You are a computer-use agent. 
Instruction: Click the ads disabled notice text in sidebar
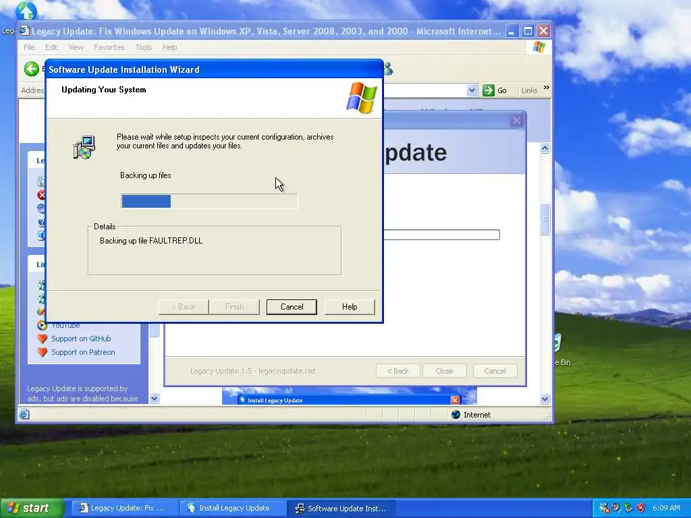[82, 393]
